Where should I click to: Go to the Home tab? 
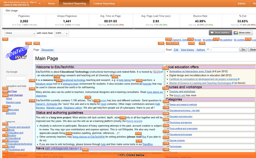click(52, 3)
